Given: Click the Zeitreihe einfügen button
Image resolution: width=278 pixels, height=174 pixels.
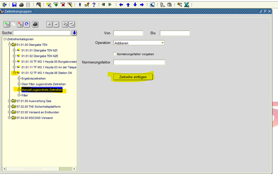Looking at the screenshot, I should (133, 77).
